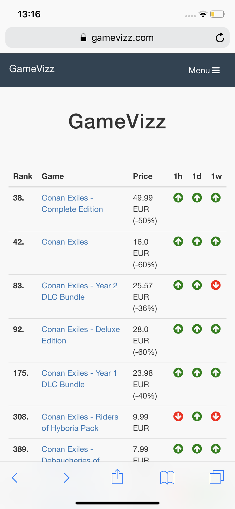Tap the Safari forward arrow

click(x=66, y=478)
